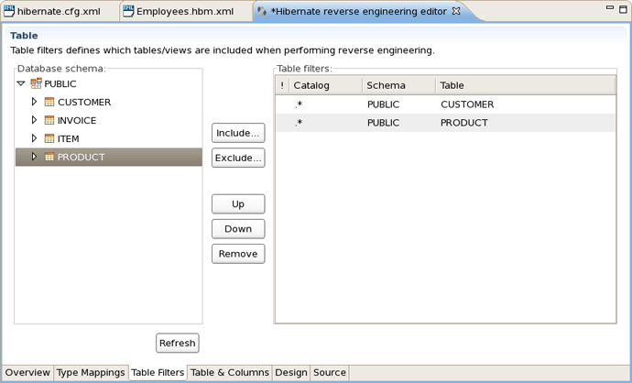Click the PRODUCT table icon
This screenshot has width=632, height=383.
[x=49, y=158]
